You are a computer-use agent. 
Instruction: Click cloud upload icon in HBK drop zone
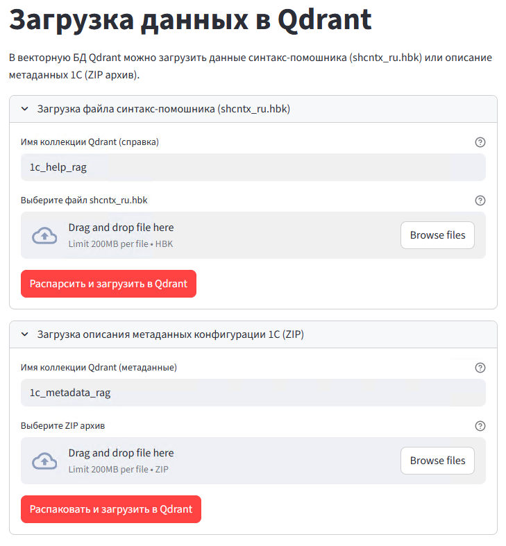(x=44, y=236)
